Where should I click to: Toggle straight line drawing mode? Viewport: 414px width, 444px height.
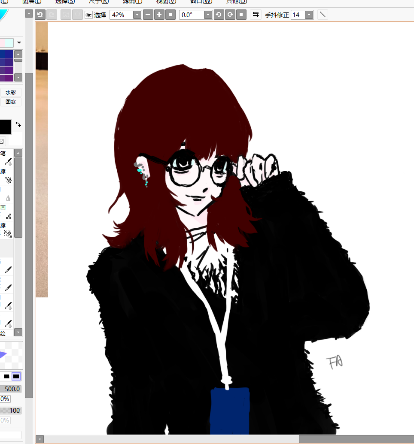[323, 15]
